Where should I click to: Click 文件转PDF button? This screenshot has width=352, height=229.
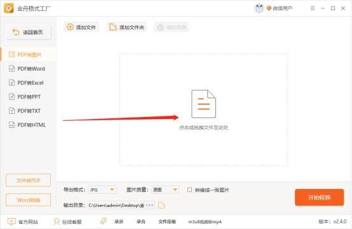[x=29, y=180]
